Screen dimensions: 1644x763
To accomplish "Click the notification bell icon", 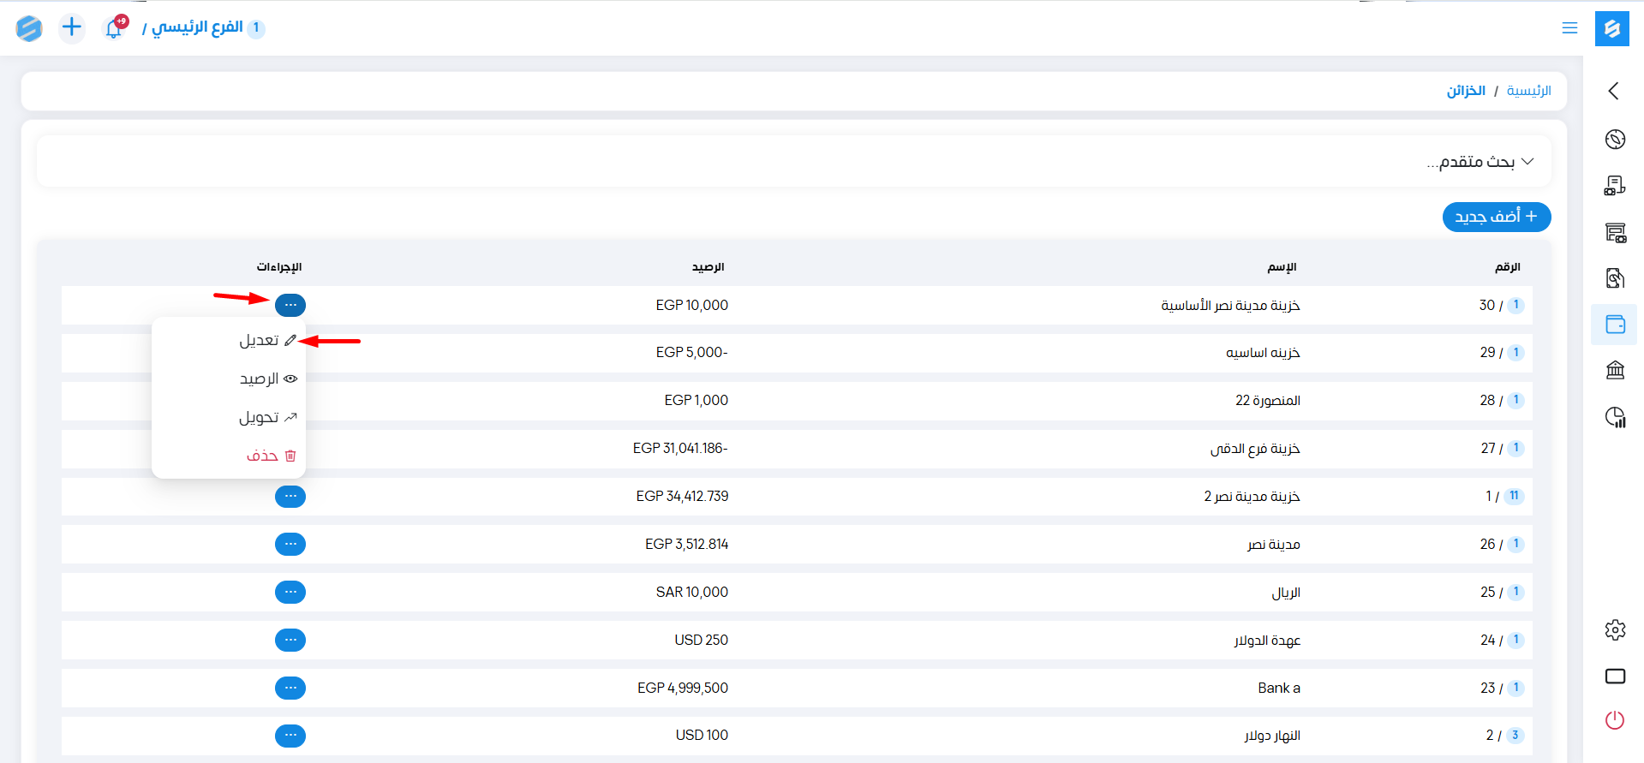I will pos(113,28).
